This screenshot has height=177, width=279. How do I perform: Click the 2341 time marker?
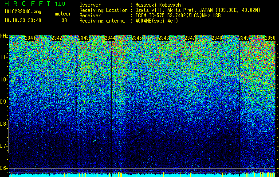[30, 38]
